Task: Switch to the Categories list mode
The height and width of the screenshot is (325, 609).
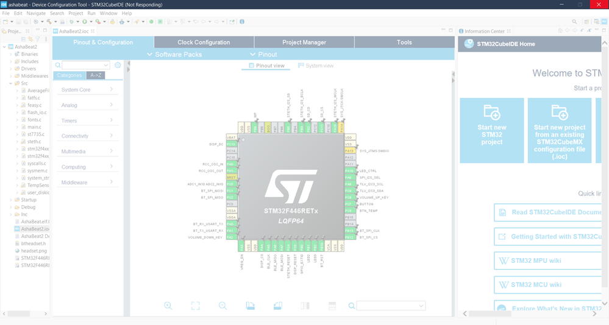Action: (x=69, y=75)
